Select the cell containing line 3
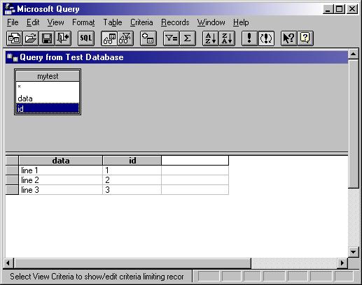 click(x=61, y=190)
